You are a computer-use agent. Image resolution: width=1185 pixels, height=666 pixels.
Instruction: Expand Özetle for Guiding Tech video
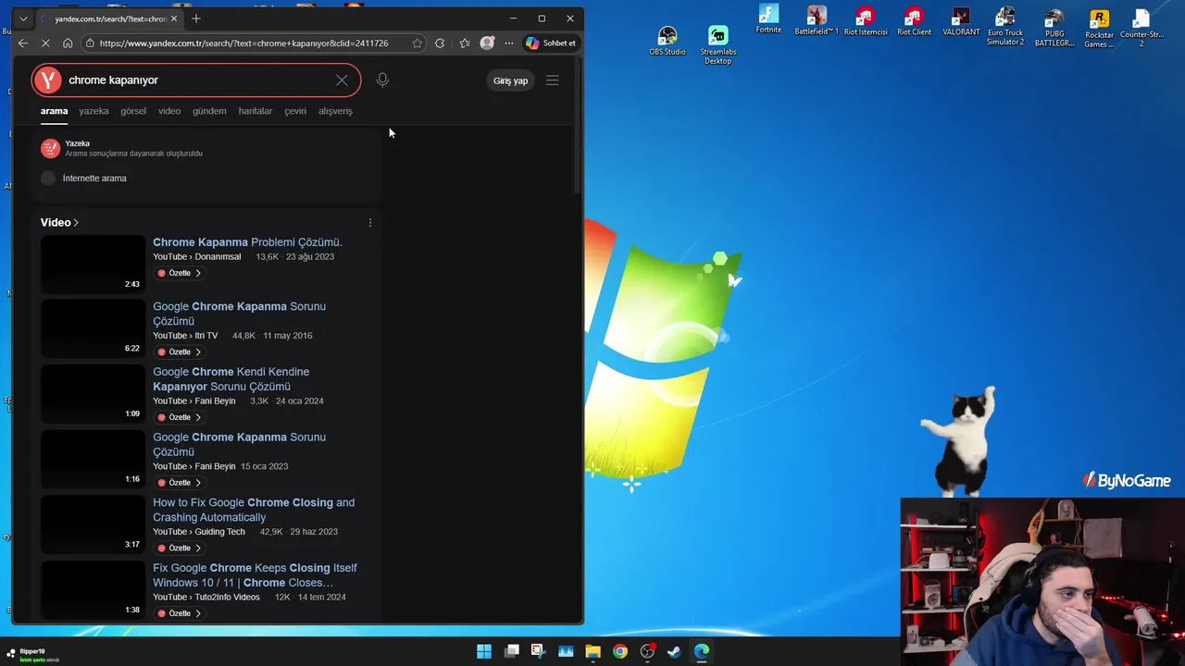click(x=180, y=549)
